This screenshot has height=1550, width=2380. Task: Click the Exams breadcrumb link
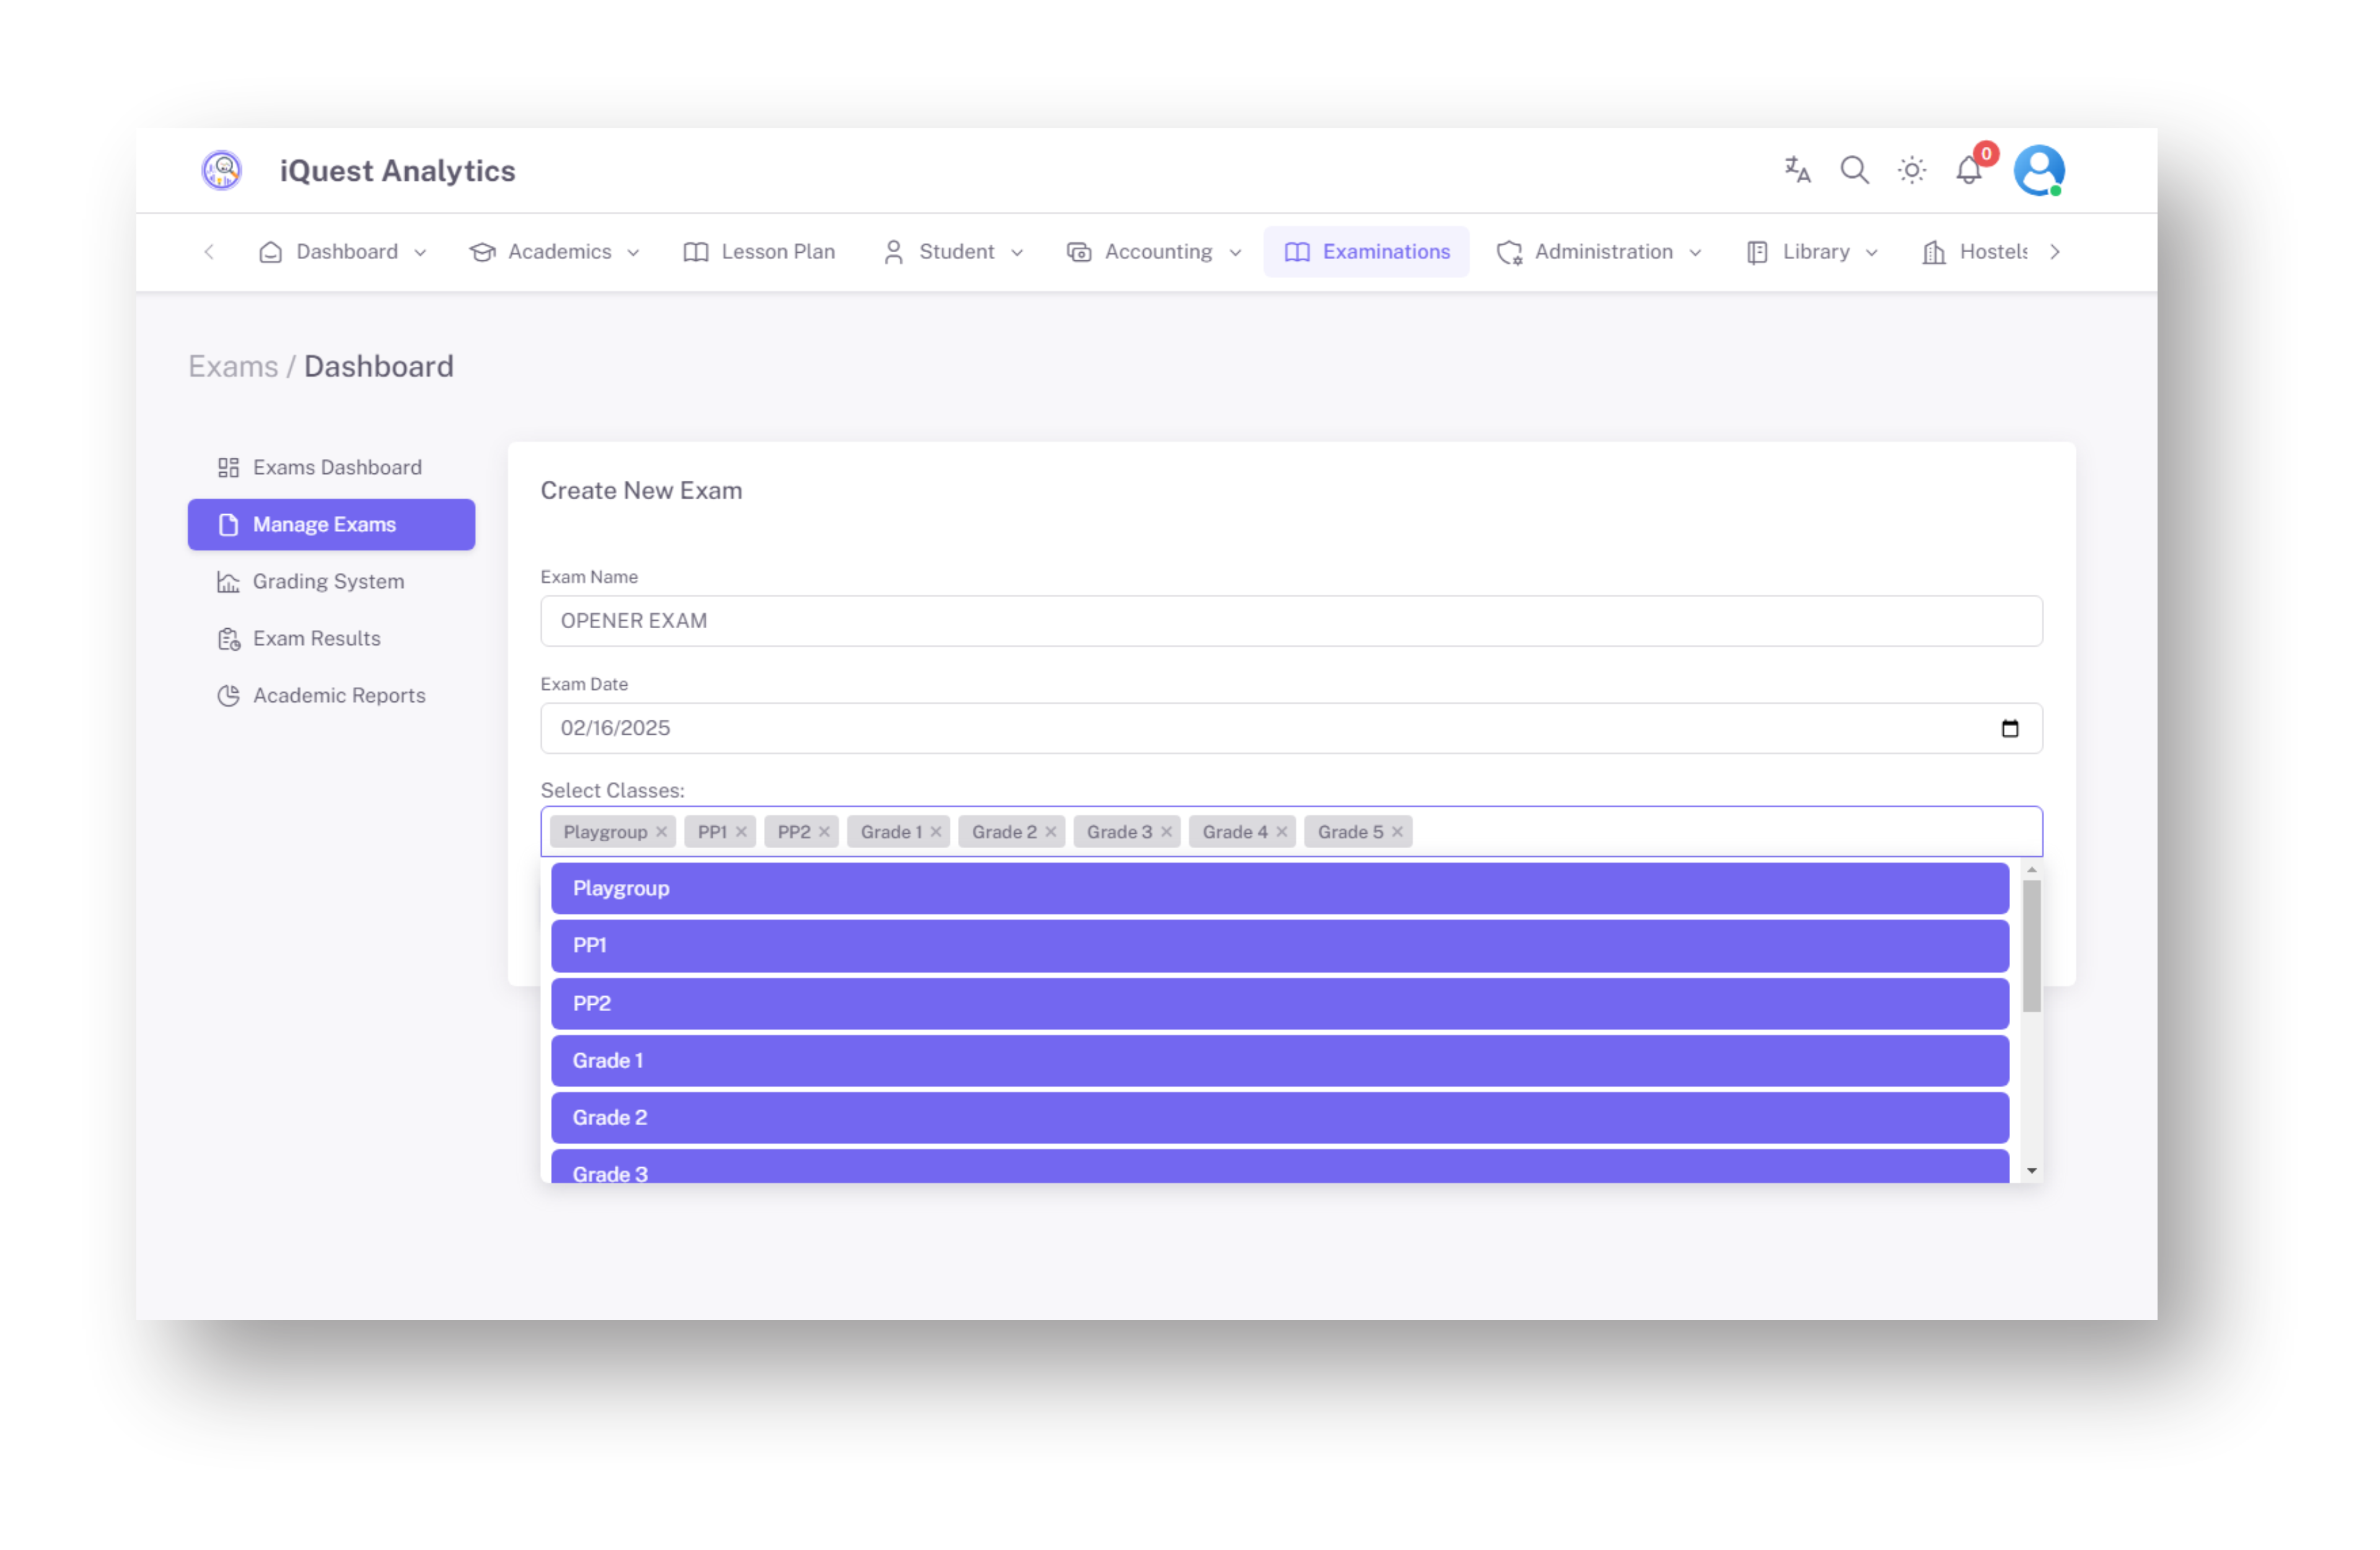pos(233,366)
